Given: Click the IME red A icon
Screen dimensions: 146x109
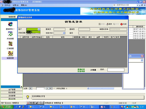Looking at the screenshot, I should point(28,103).
